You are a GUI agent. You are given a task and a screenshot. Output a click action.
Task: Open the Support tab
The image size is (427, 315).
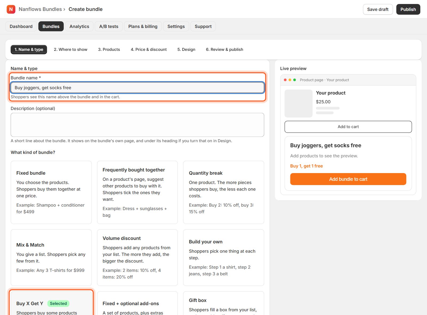203,26
